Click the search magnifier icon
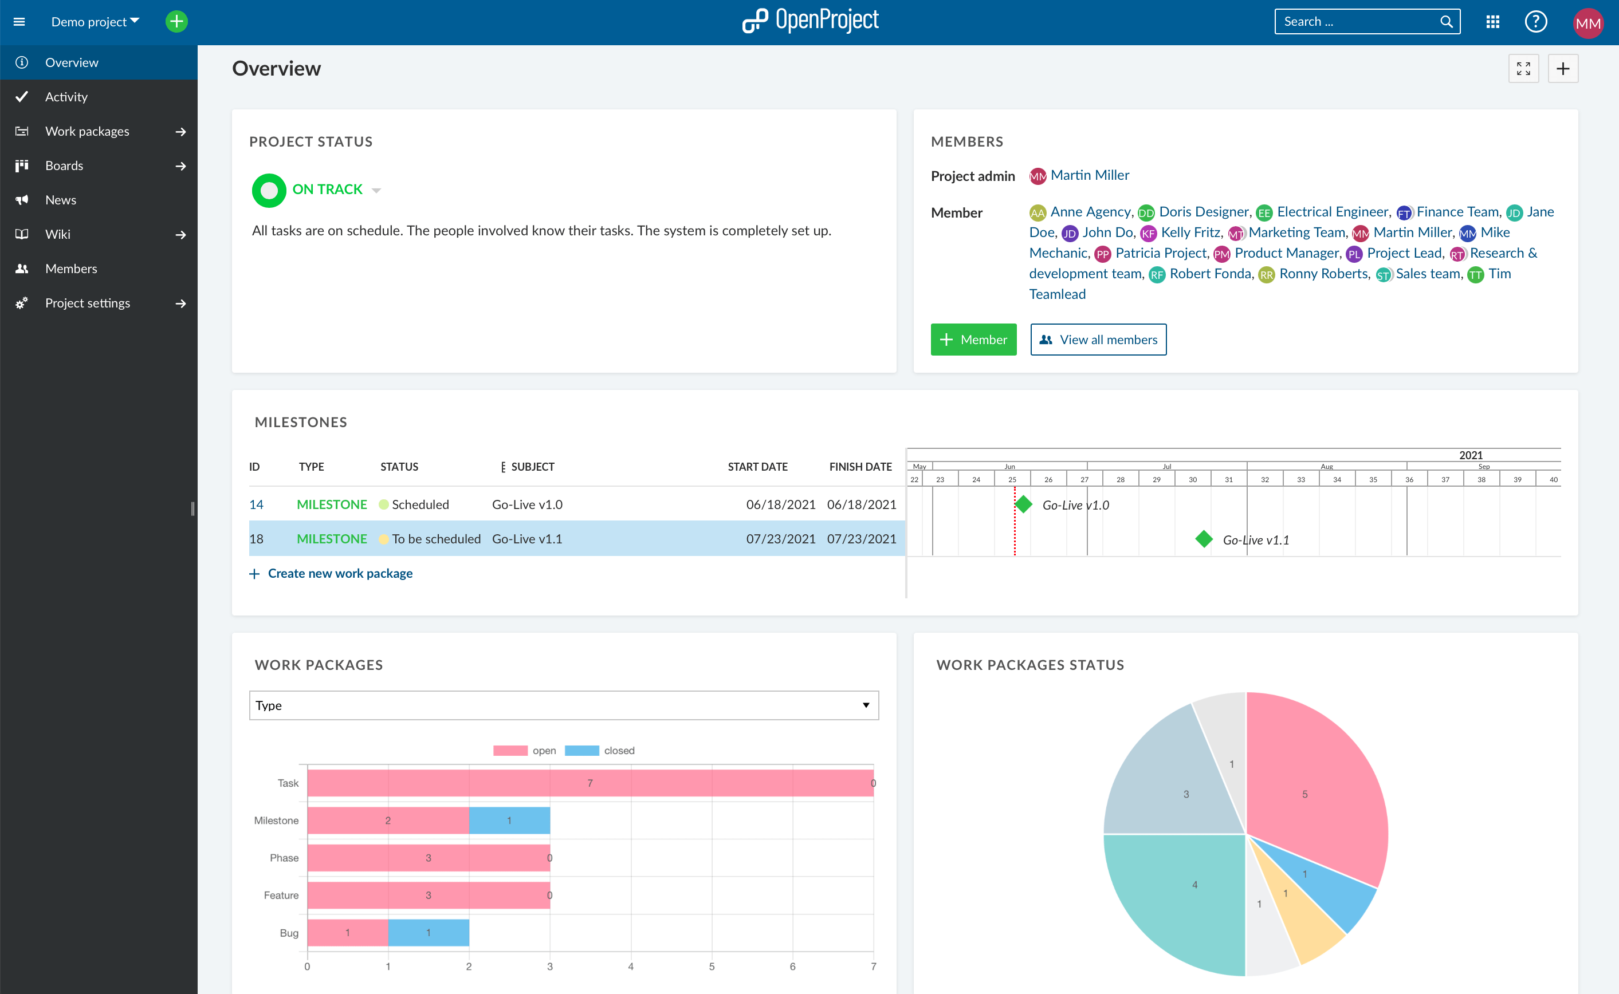The image size is (1619, 994). pyautogui.click(x=1446, y=21)
